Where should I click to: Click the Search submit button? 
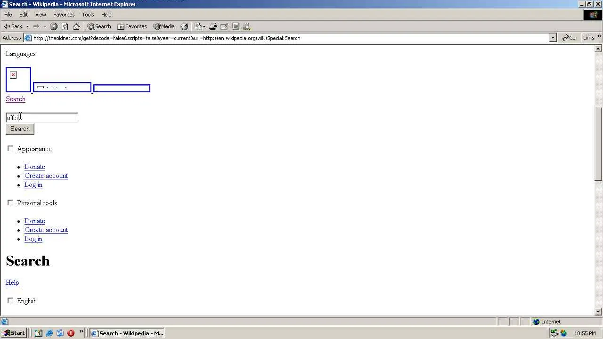20,129
